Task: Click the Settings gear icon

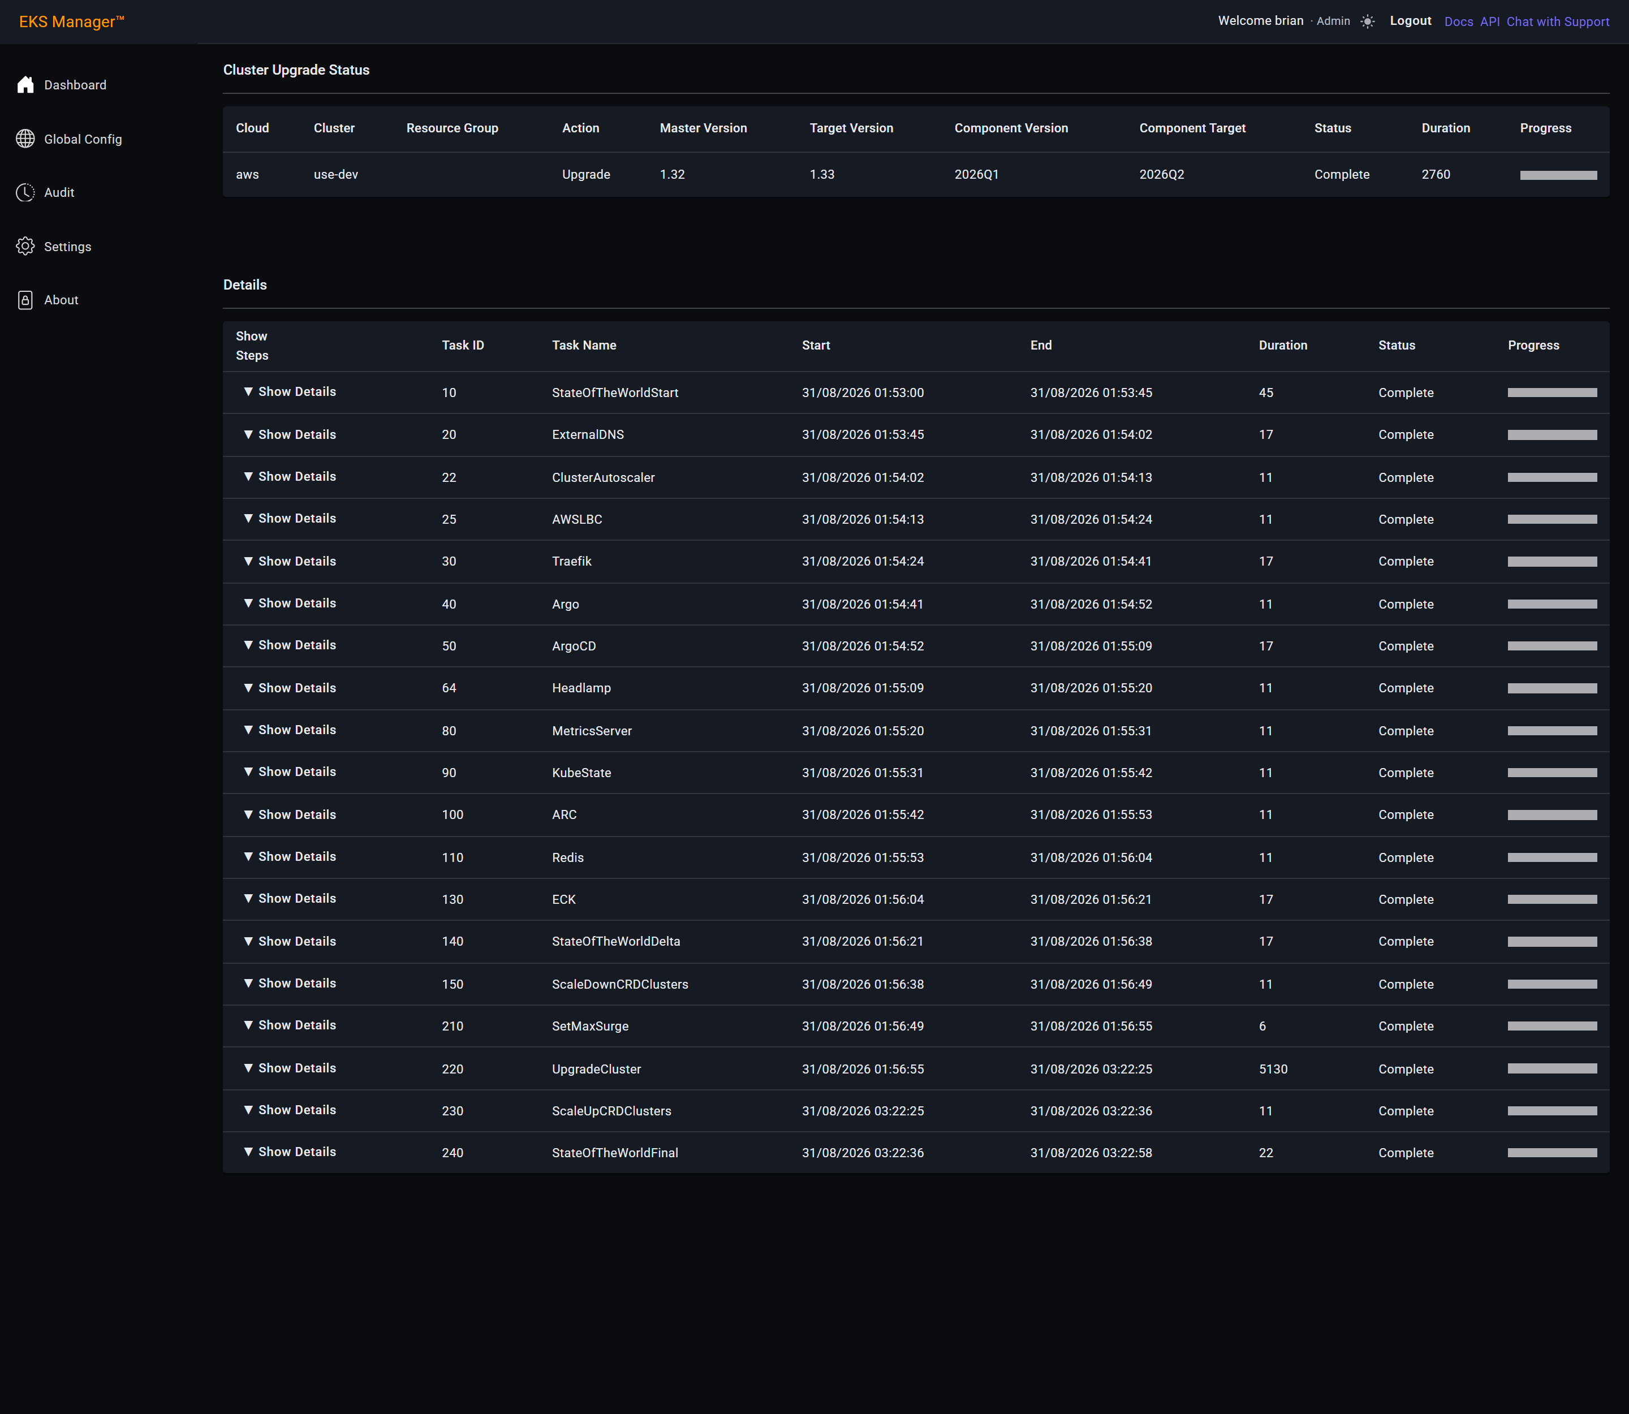Action: coord(25,246)
